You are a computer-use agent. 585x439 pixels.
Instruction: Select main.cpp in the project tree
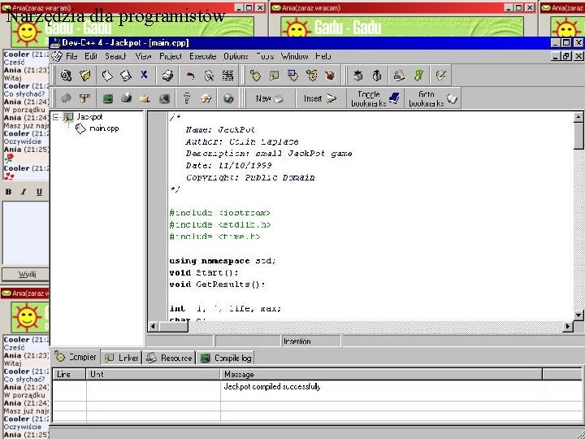pyautogui.click(x=104, y=128)
